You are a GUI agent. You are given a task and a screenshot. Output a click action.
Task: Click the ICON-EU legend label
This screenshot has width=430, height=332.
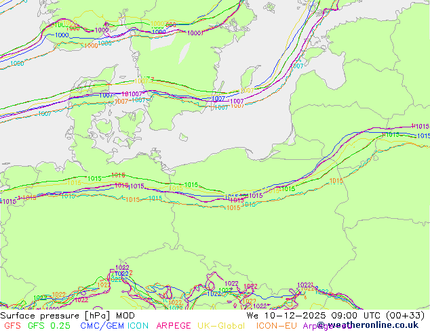point(277,326)
